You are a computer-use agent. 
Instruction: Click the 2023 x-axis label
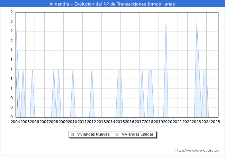tap(197, 122)
